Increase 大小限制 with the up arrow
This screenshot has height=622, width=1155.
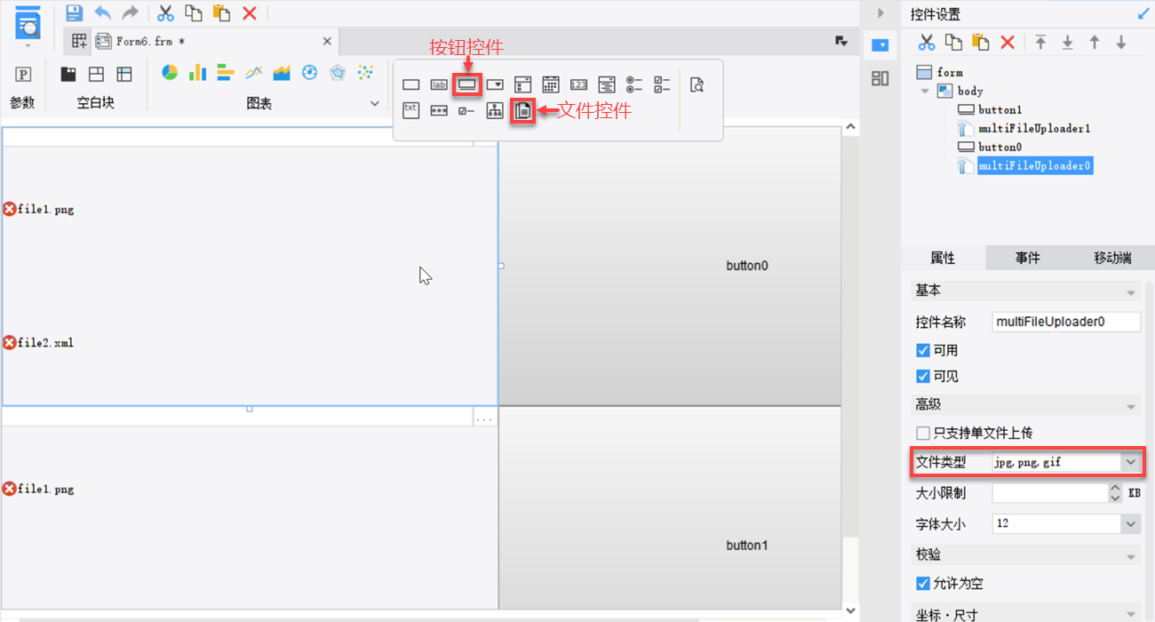1116,487
